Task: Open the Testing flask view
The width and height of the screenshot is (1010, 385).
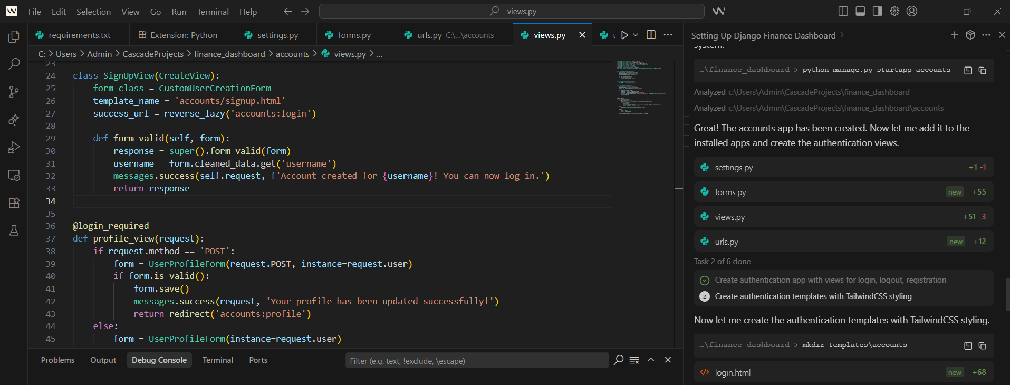Action: [x=14, y=230]
